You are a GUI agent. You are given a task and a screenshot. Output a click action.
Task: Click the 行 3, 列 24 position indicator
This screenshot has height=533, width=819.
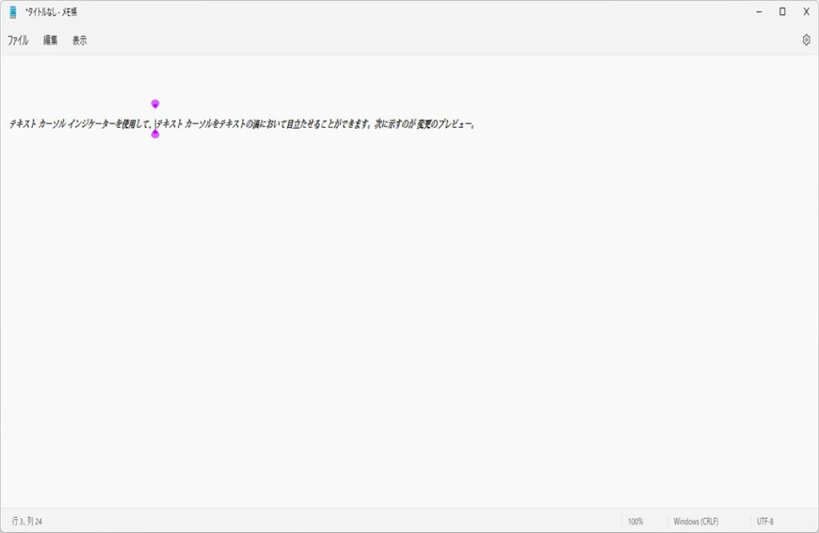(27, 521)
